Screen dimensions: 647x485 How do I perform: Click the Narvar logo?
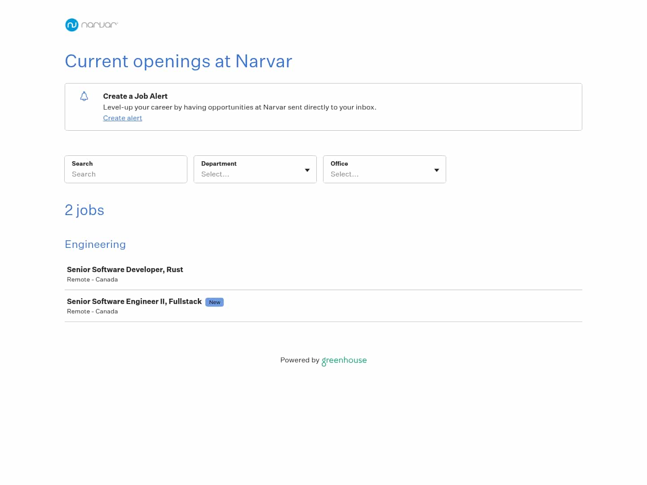tap(92, 25)
